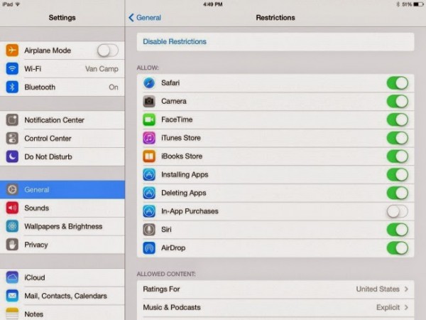Disable the Deleting Apps switch
Screen dimensions: 426x320
pos(398,193)
